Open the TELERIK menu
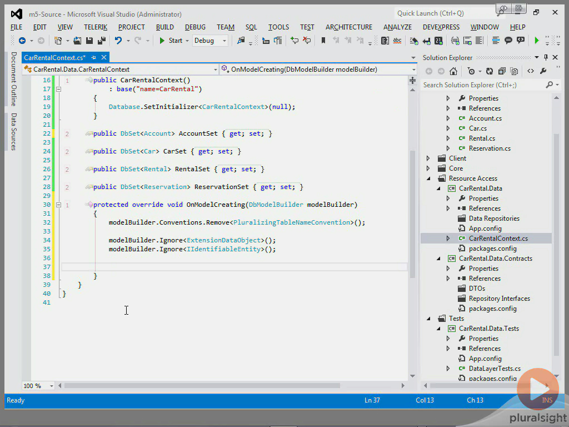The height and width of the screenshot is (427, 569). [x=96, y=27]
